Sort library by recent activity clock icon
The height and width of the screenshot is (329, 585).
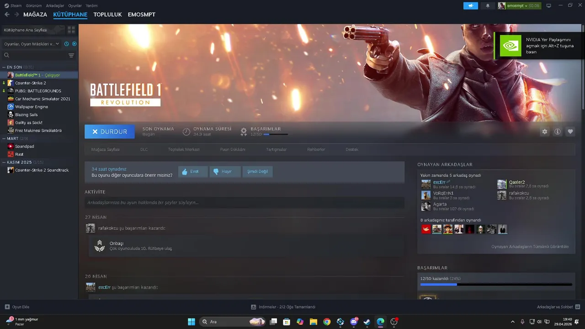coord(67,44)
